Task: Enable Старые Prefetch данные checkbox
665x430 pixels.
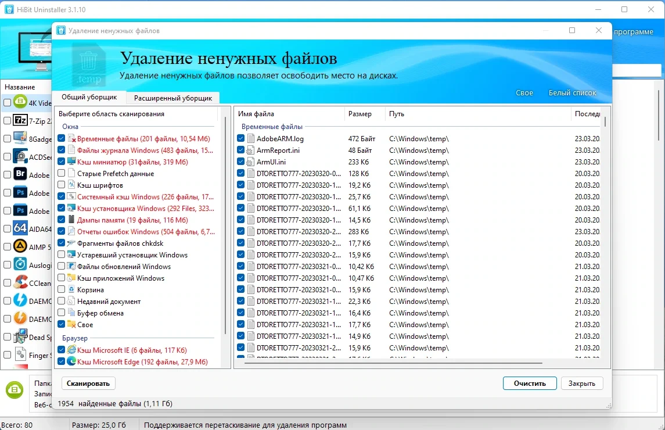Action: pos(61,173)
